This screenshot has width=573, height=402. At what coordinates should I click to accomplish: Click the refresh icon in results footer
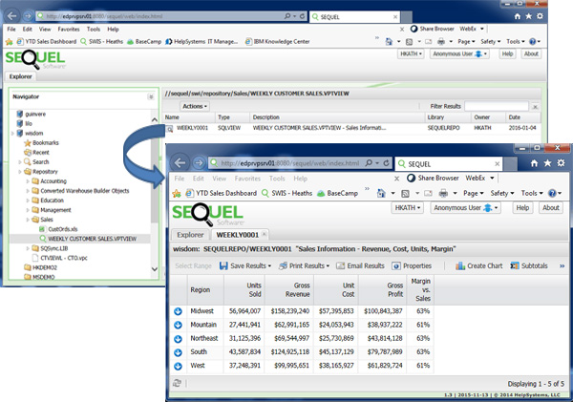pos(178,383)
